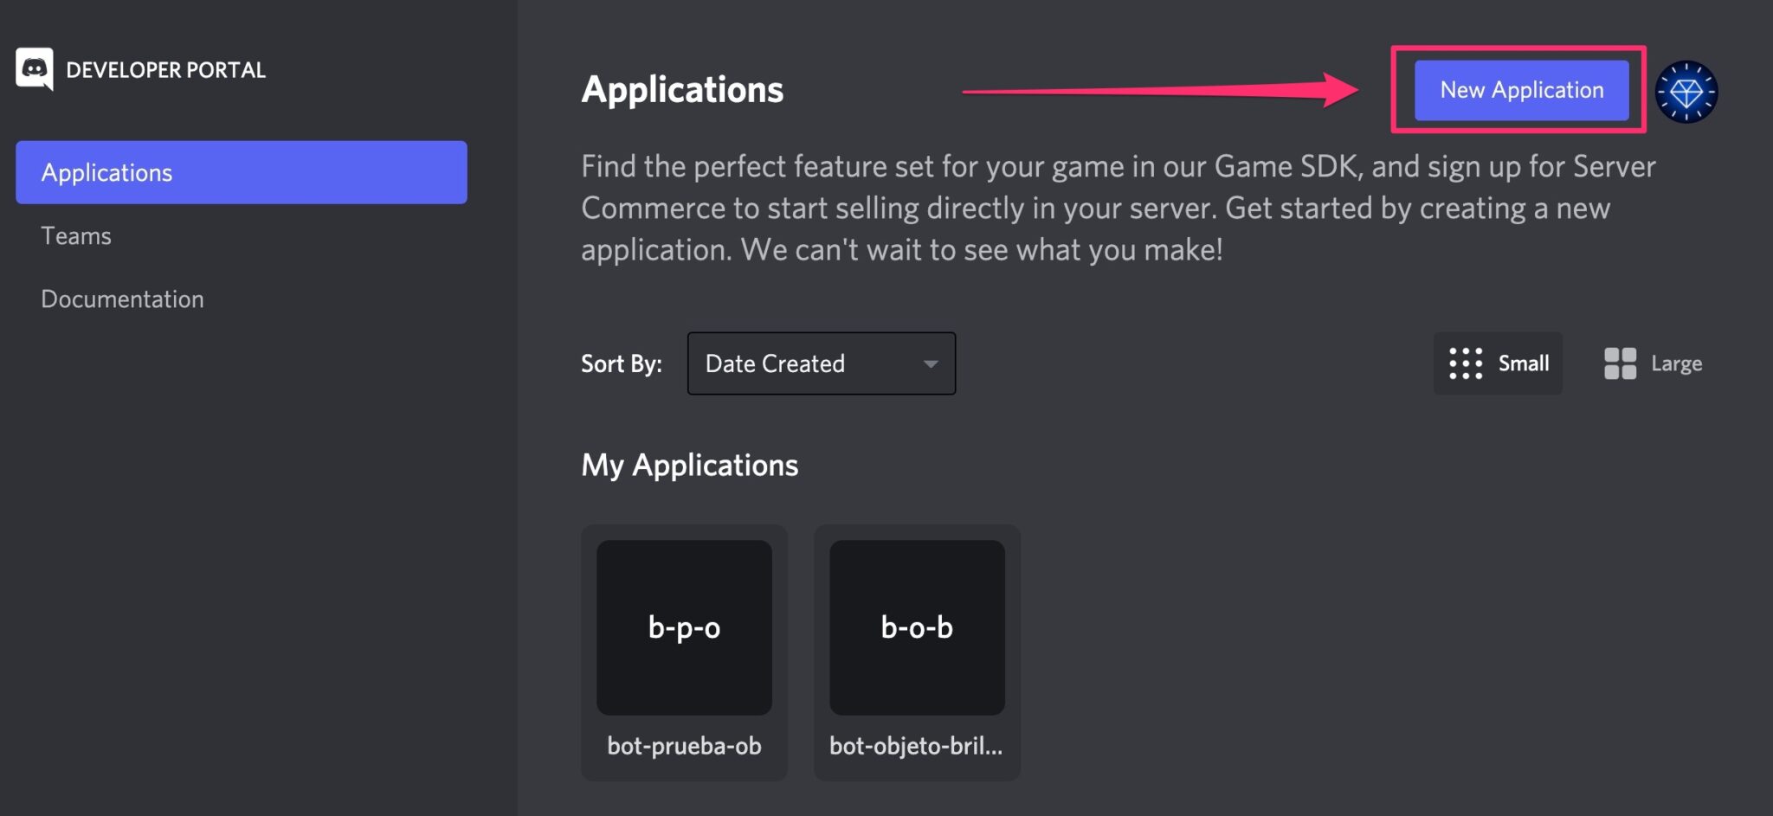Click the Applications page heading
Screen dimensions: 1773x816
[x=682, y=90]
